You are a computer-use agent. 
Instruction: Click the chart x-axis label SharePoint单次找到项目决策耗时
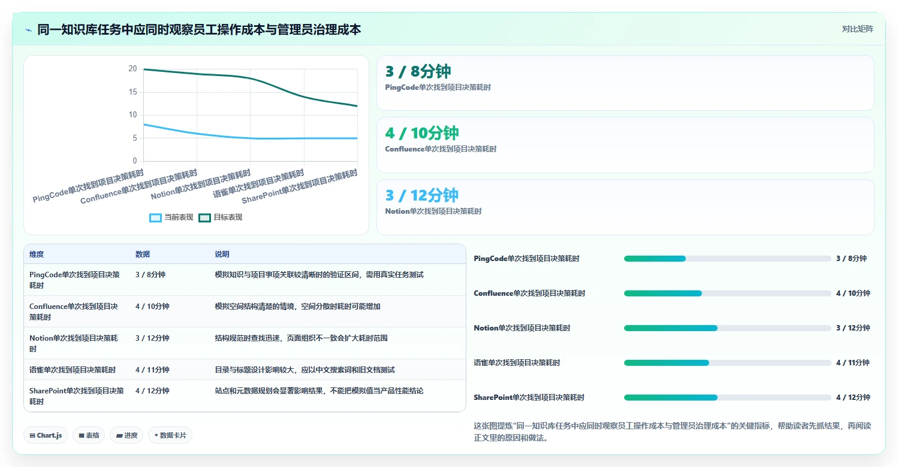[x=299, y=186]
